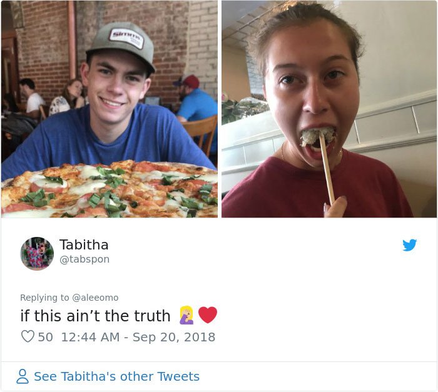Click the Simms logo on the cap

[x=126, y=38]
